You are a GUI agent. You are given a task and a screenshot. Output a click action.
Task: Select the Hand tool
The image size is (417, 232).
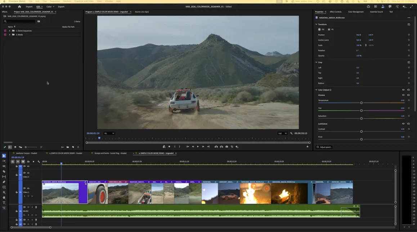[x=4, y=197]
